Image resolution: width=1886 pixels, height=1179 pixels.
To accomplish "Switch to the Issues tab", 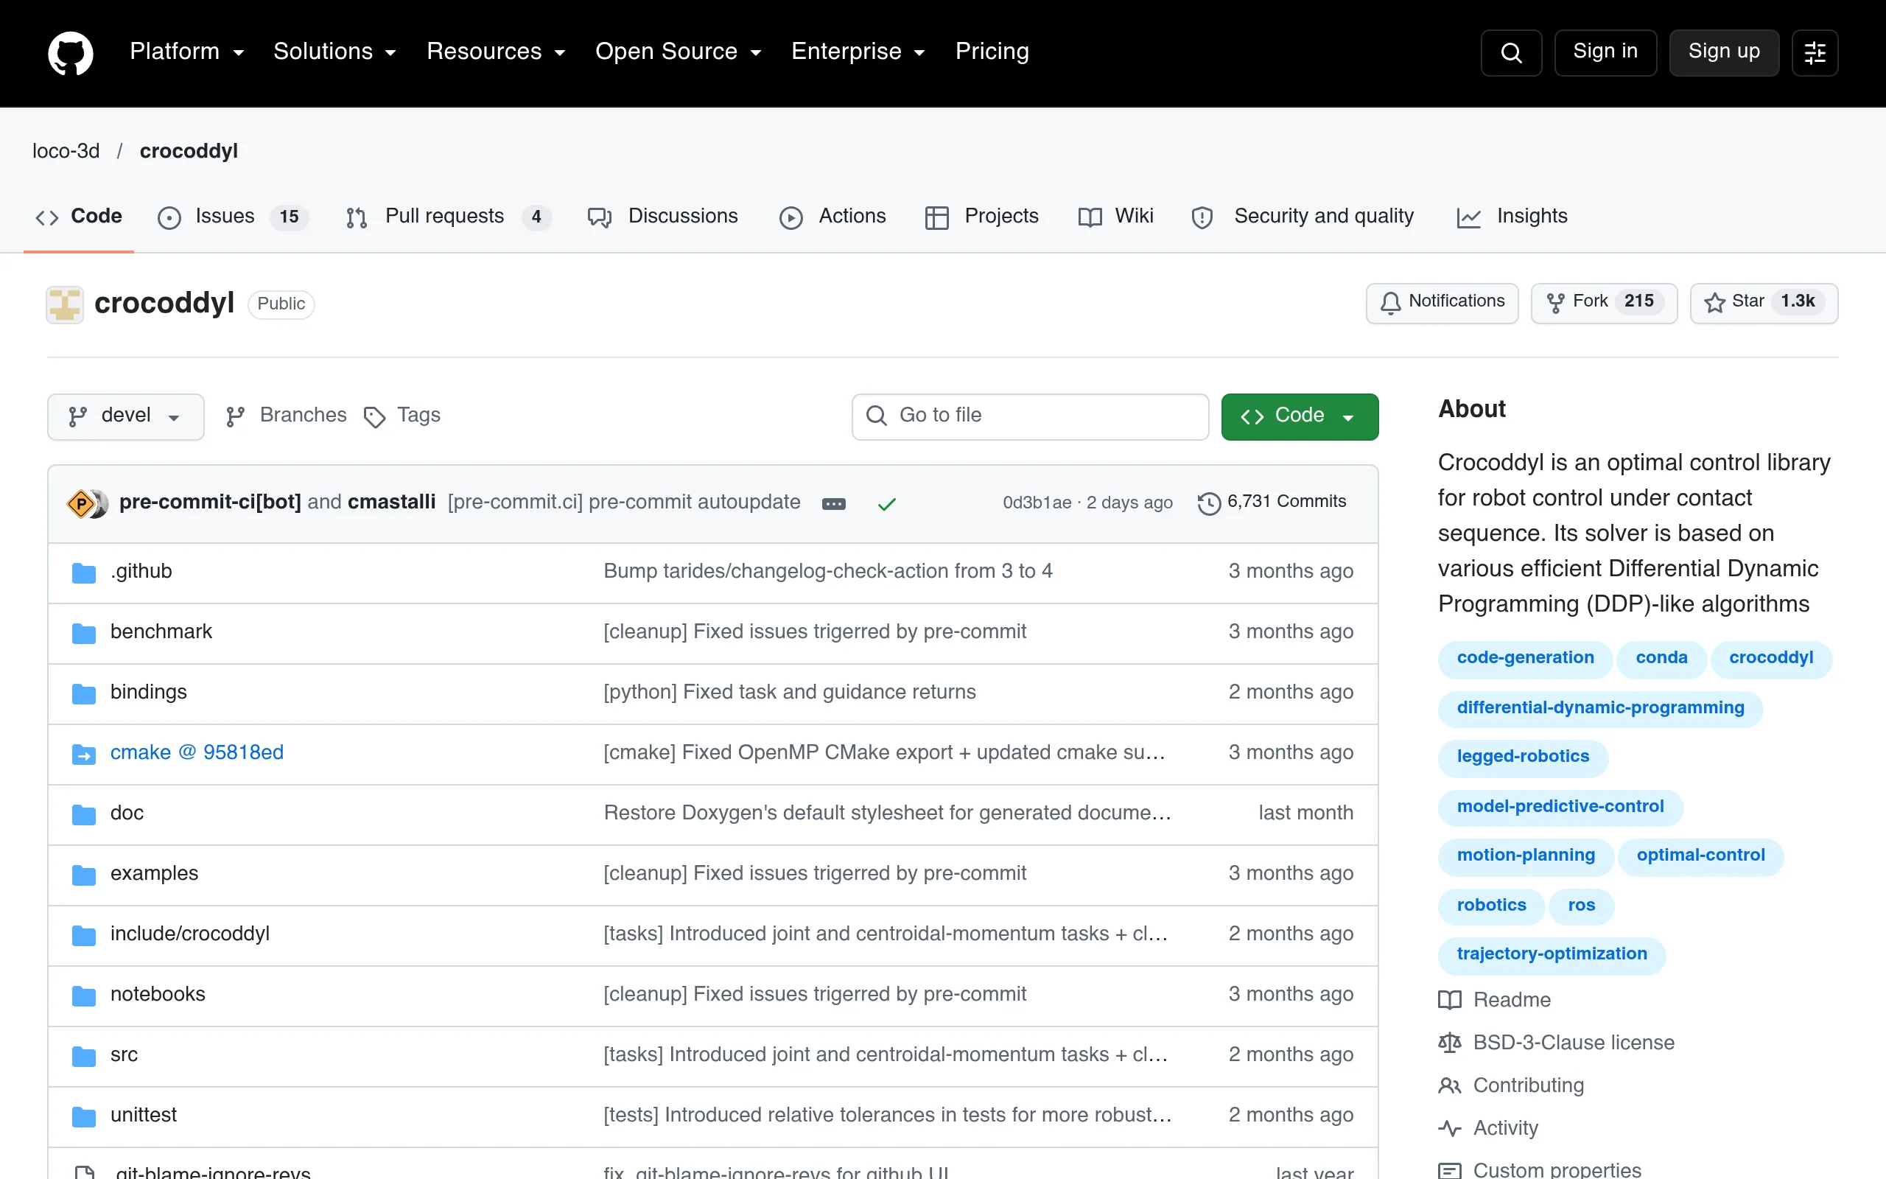I will (233, 217).
